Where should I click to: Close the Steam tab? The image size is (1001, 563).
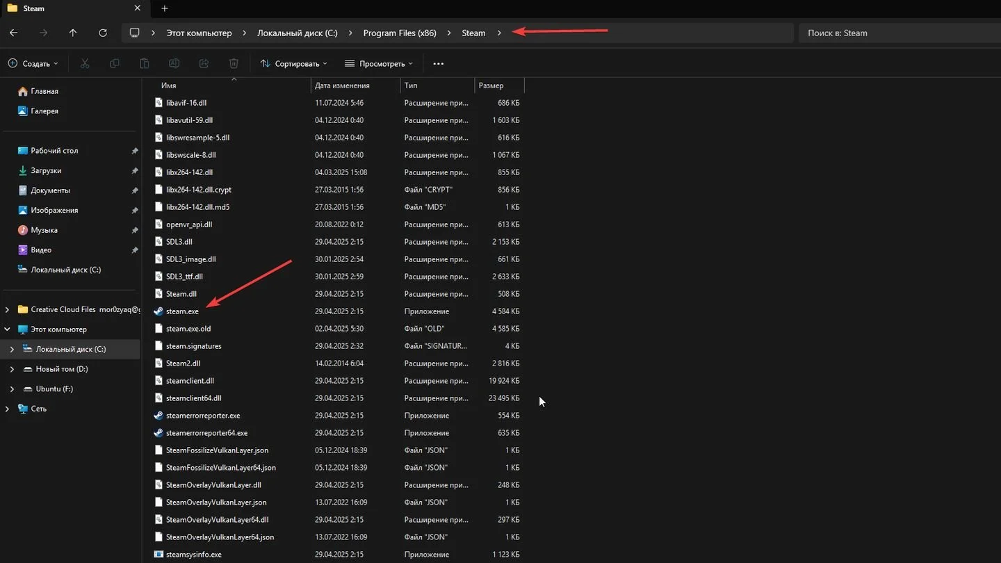[138, 8]
